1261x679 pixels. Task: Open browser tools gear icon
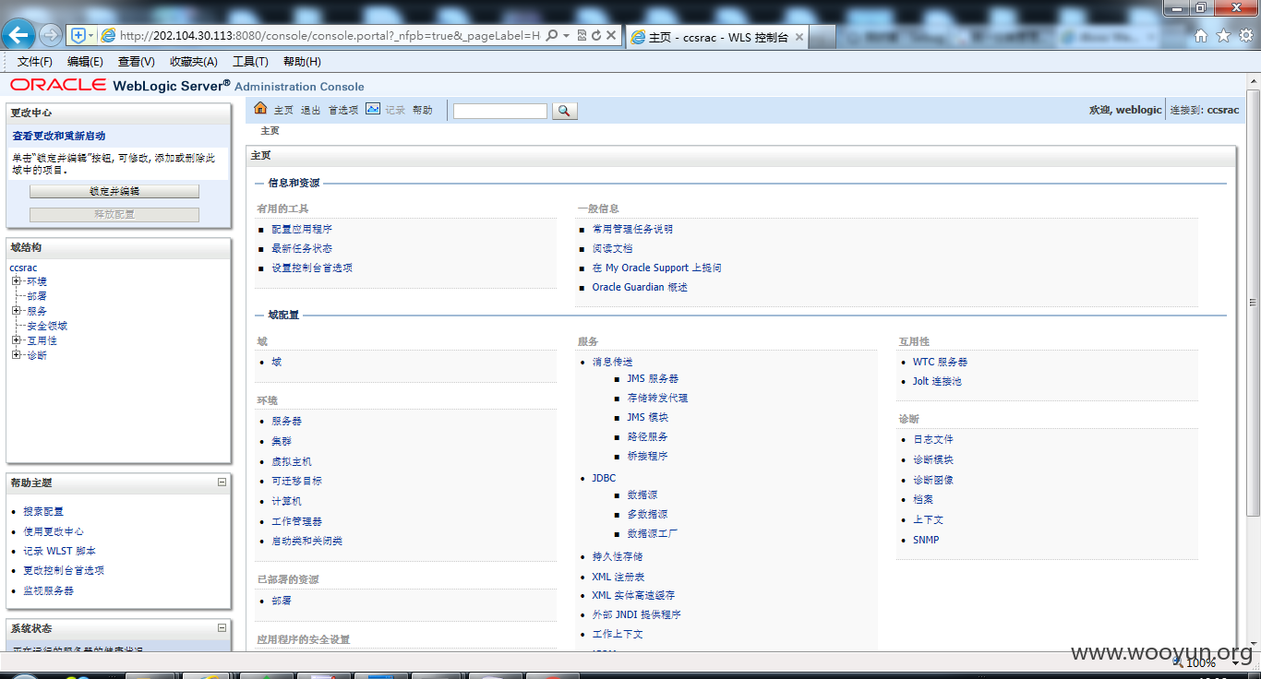coord(1245,35)
